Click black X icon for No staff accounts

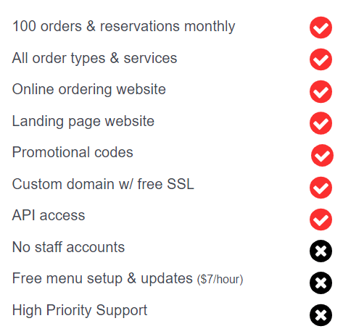[321, 251]
